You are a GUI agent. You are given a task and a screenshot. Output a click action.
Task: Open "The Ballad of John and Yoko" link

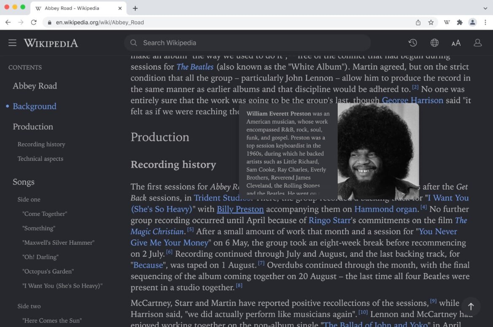pos(375,324)
